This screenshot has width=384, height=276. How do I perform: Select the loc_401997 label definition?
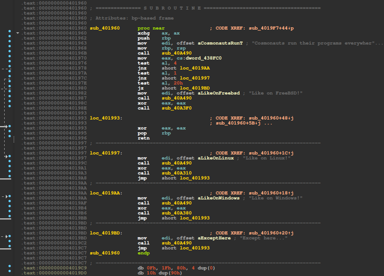(x=106, y=153)
